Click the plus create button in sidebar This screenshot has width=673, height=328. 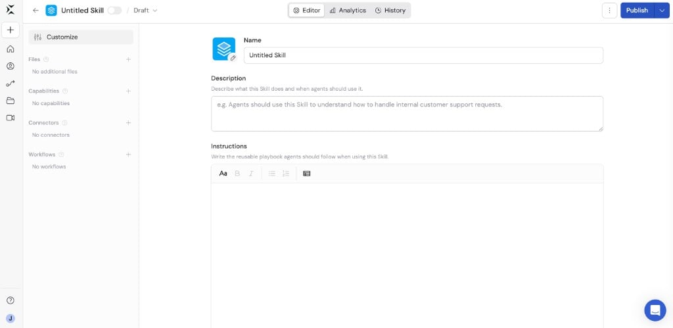11,30
